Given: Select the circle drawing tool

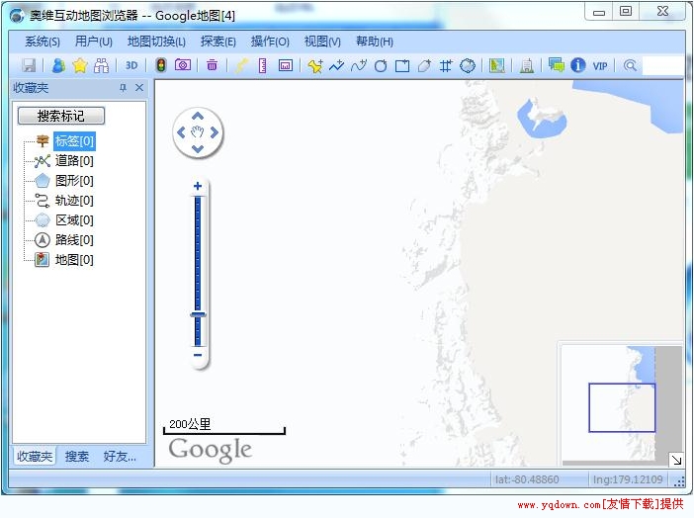Looking at the screenshot, I should click(381, 66).
